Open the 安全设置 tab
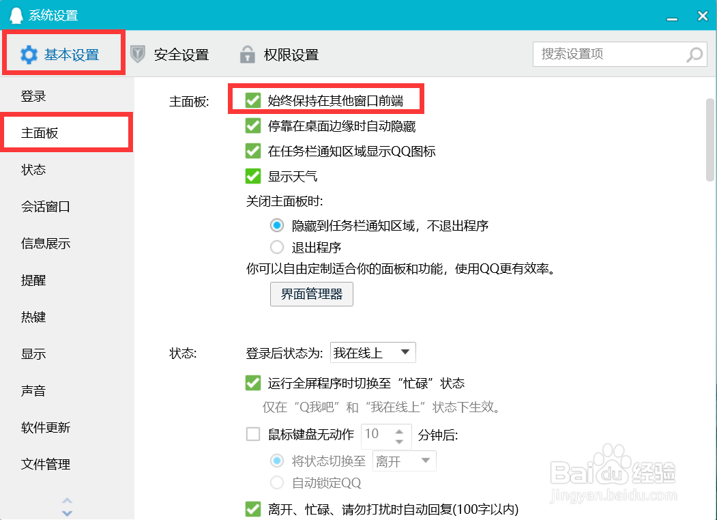 pos(170,55)
